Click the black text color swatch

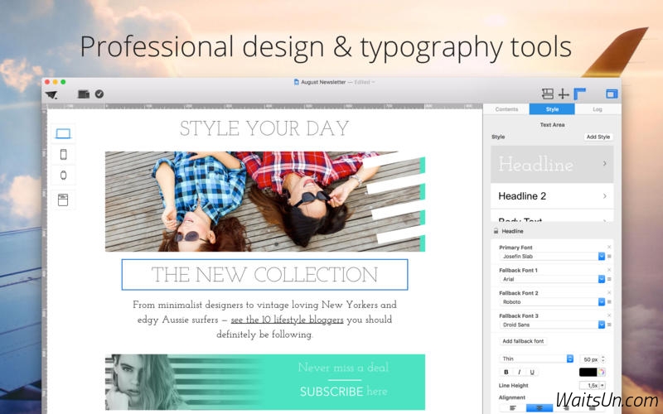click(x=588, y=372)
